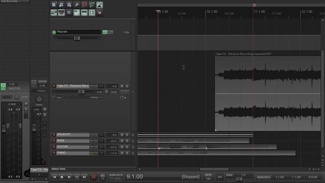Click the Playrate envelope name field
This screenshot has width=325, height=183.
(79, 32)
